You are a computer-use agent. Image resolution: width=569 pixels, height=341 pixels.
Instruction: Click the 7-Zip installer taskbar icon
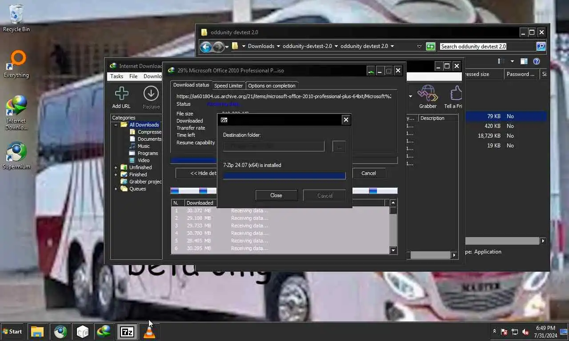(127, 332)
